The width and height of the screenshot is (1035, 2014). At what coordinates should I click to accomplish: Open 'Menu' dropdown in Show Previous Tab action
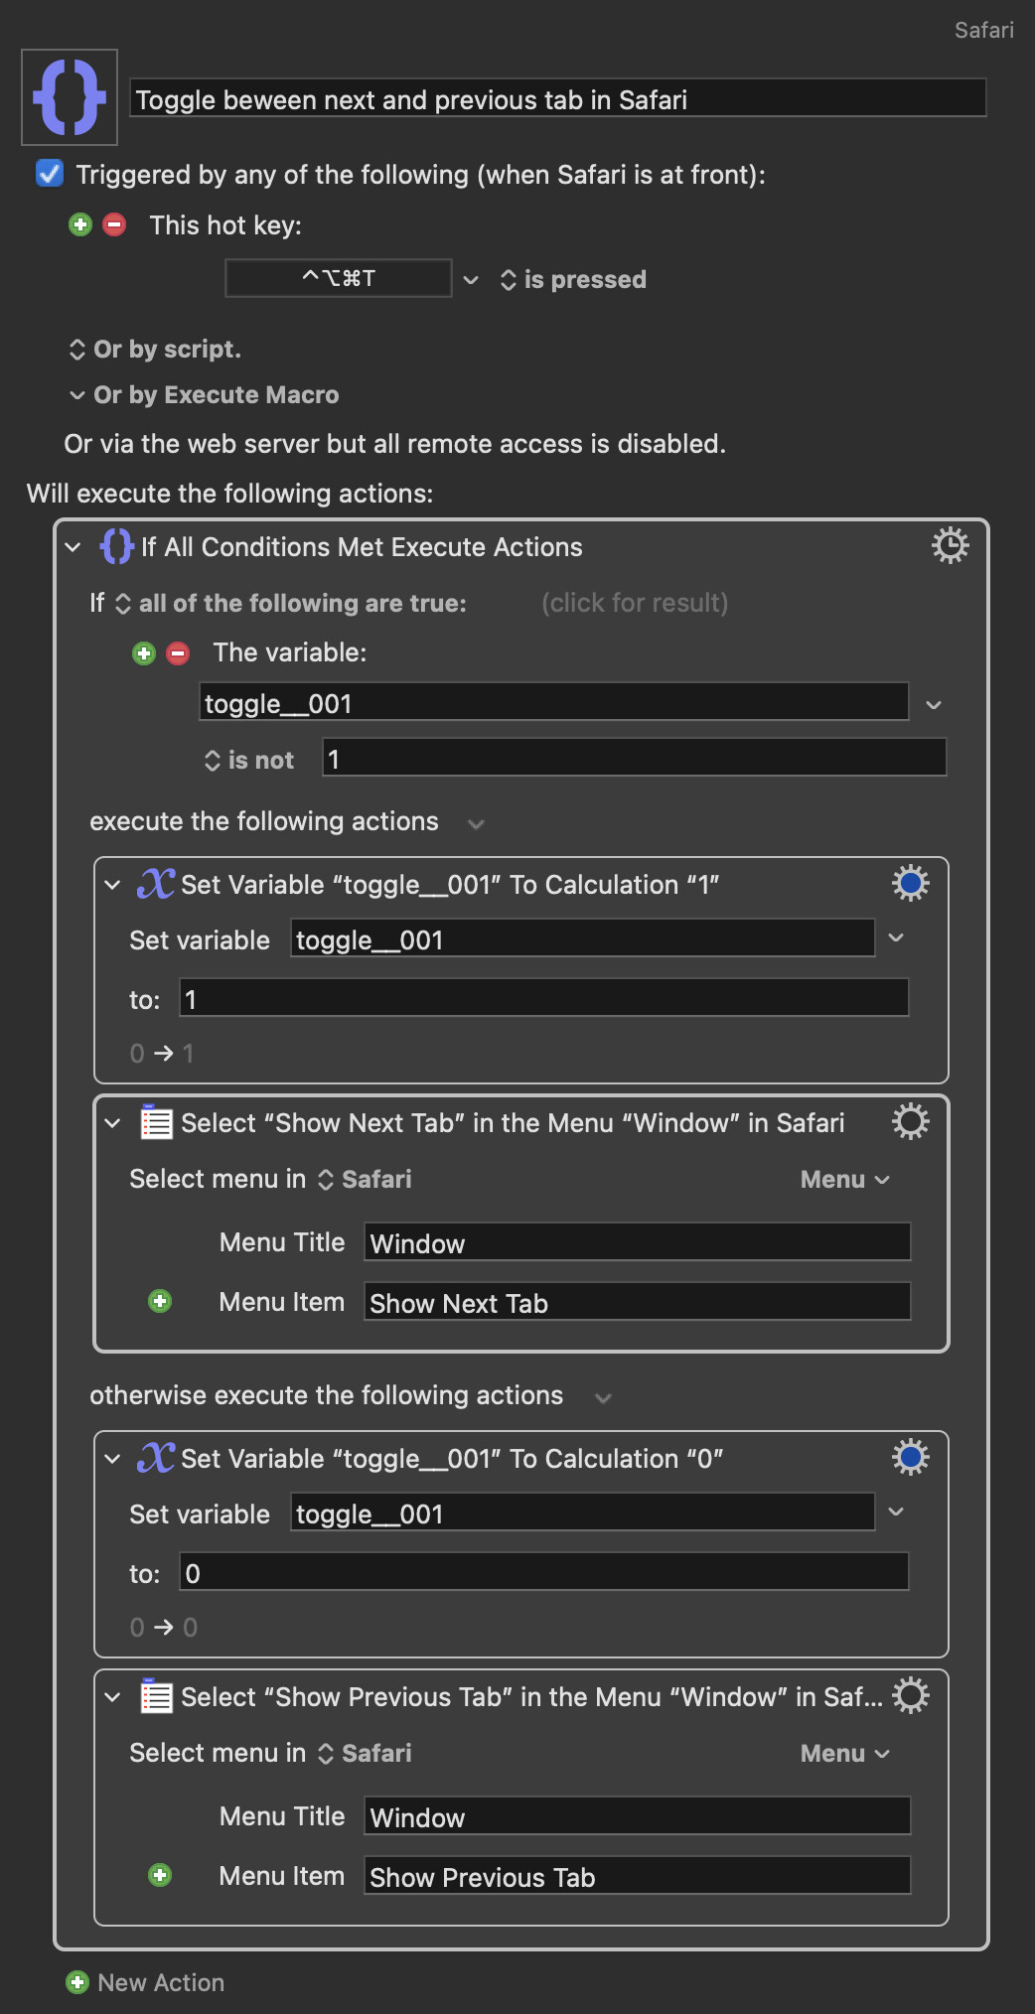(845, 1753)
